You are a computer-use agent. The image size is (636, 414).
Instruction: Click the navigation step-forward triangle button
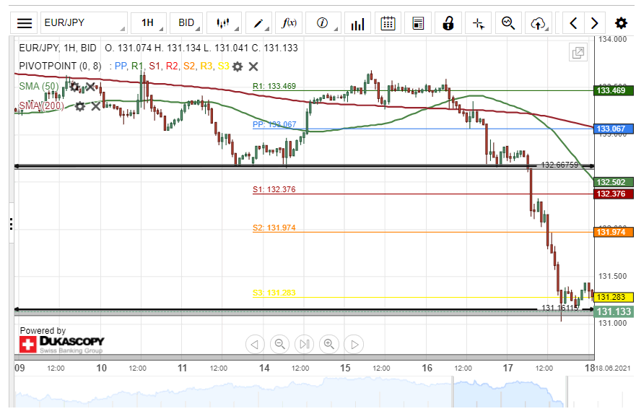pyautogui.click(x=354, y=345)
